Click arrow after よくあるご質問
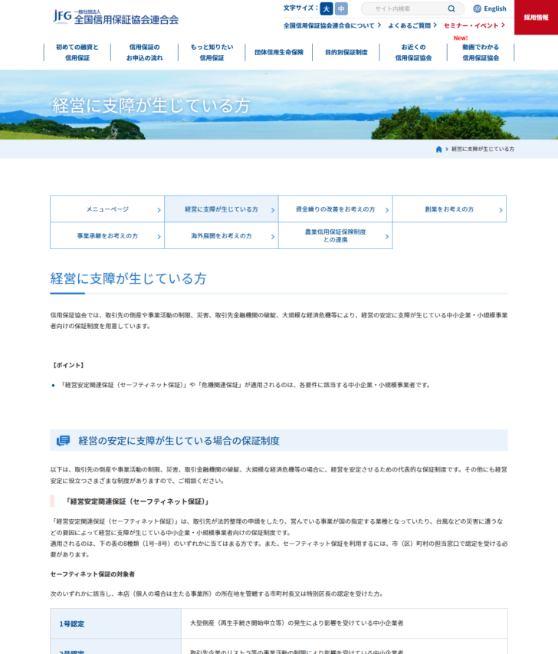The height and width of the screenshot is (654, 558). tap(435, 25)
